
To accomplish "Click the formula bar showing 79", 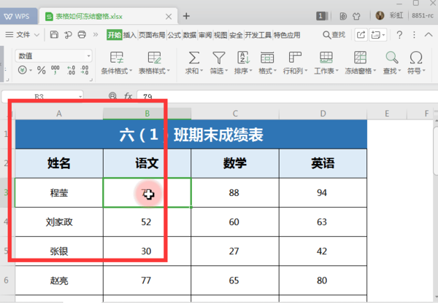I will (287, 96).
